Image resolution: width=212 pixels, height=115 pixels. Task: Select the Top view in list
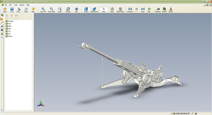coord(8,31)
